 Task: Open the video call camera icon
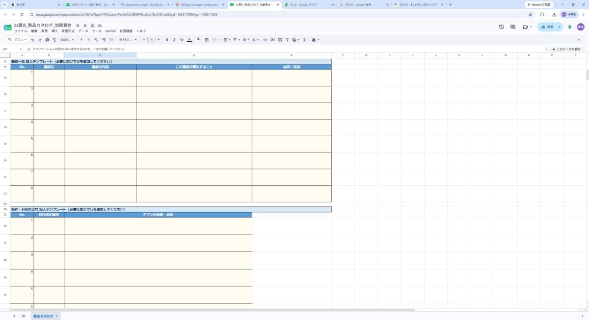[525, 27]
